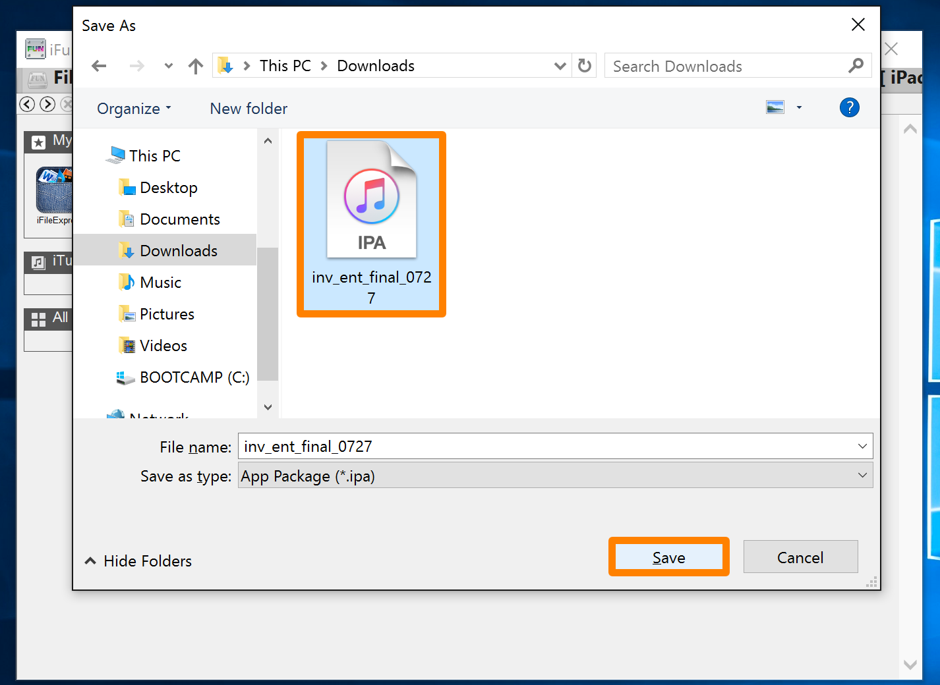The image size is (940, 685).
Task: Click the inv_ent_final_0727 file name label
Action: pos(372,288)
